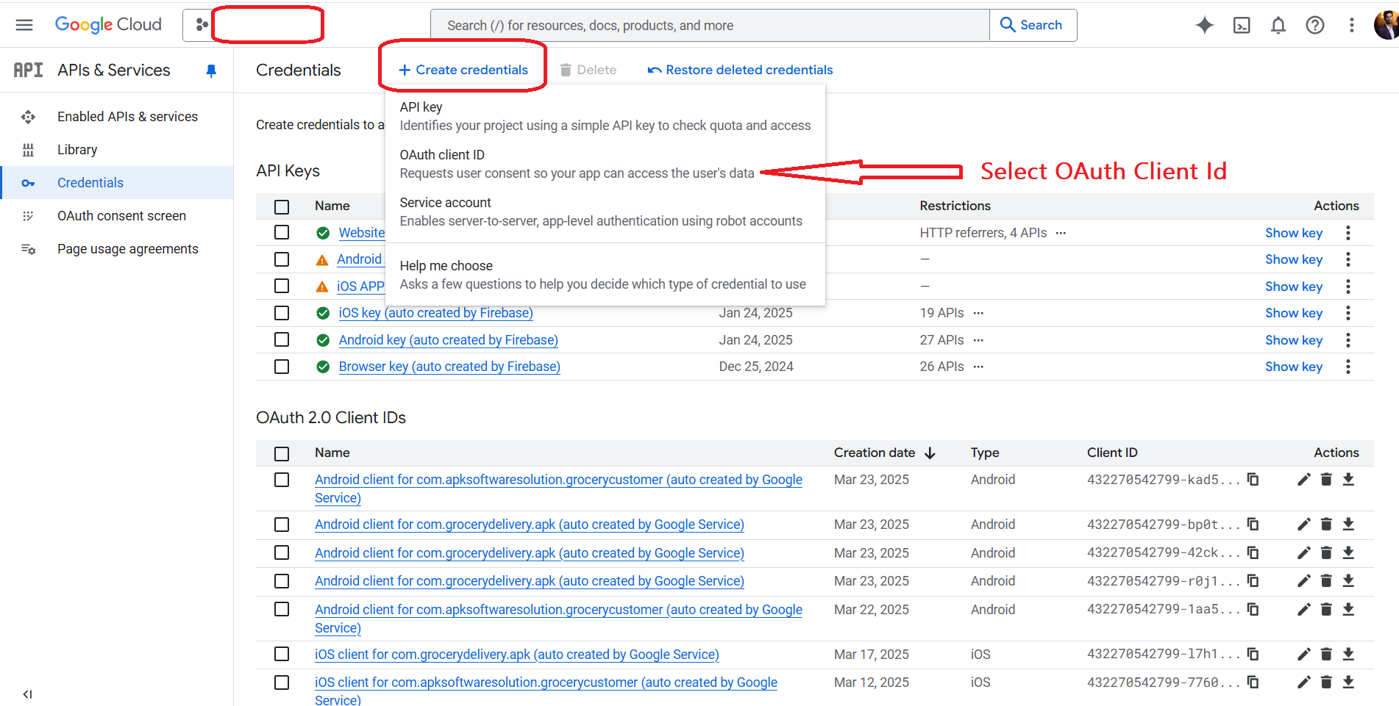Screen dimensions: 1399x706
Task: Expand 26 APIs restrictions ellipsis
Action: 978,367
